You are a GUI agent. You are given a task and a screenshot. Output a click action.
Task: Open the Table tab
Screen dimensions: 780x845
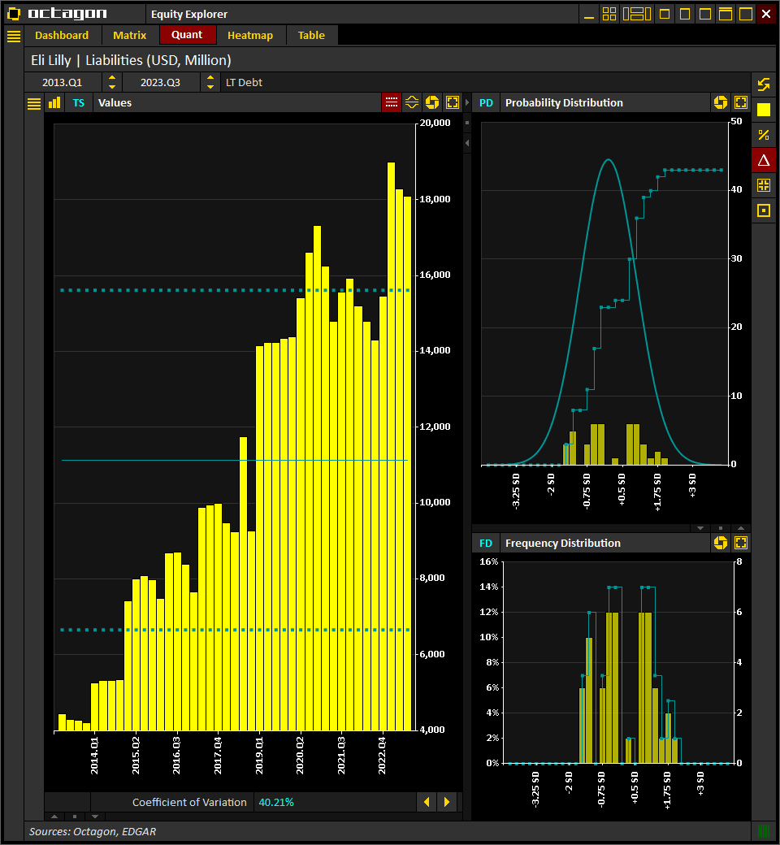click(x=311, y=36)
